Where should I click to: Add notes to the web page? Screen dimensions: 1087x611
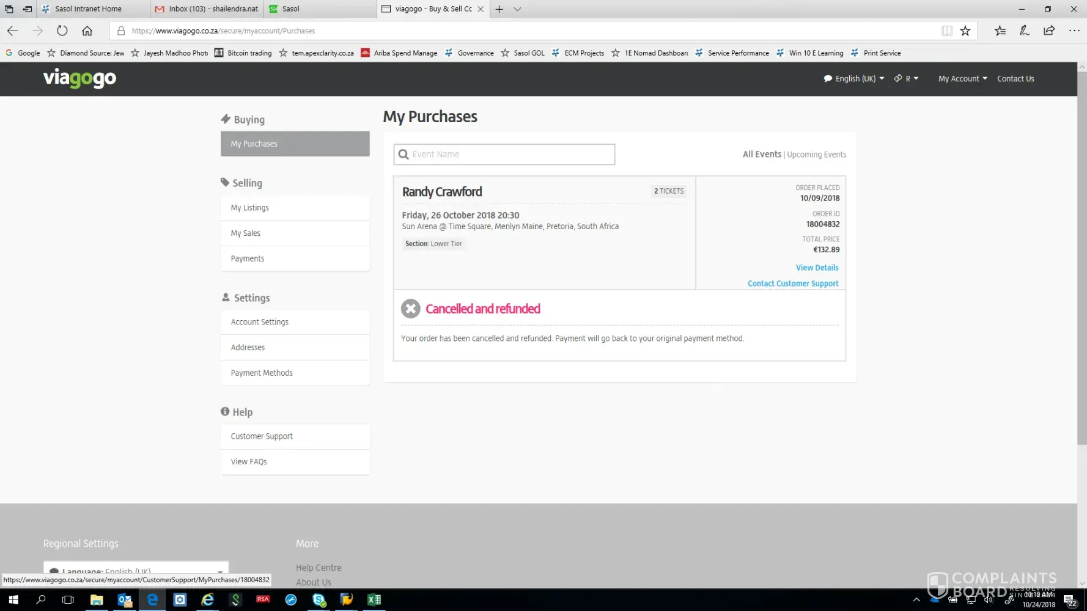coord(1025,31)
